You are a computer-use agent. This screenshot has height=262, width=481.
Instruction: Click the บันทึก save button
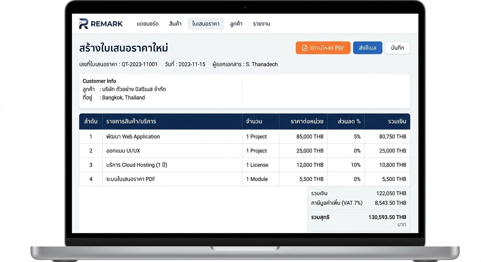[x=397, y=48]
